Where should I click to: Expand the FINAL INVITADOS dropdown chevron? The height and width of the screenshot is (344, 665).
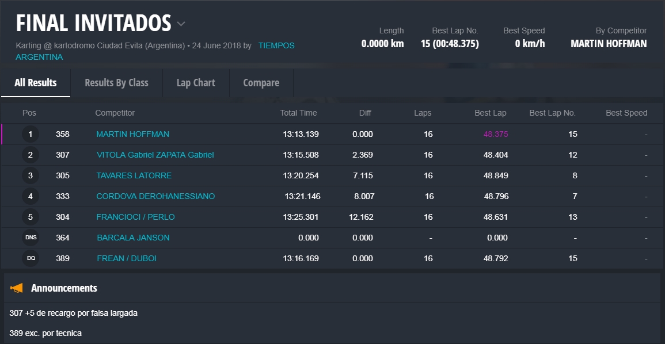pos(181,24)
